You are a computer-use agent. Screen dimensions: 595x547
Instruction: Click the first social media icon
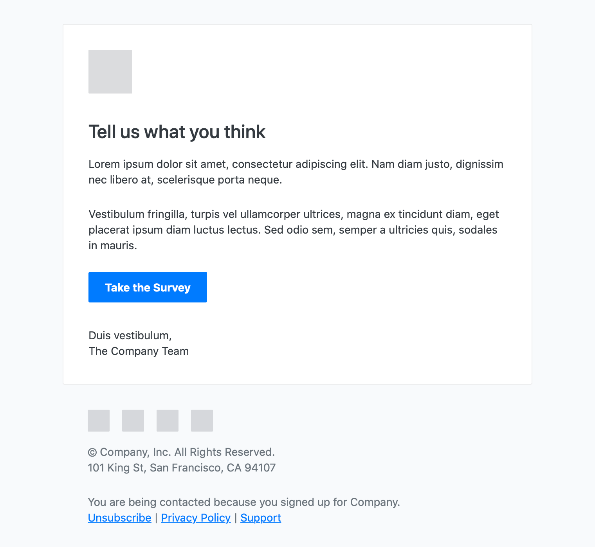point(98,421)
